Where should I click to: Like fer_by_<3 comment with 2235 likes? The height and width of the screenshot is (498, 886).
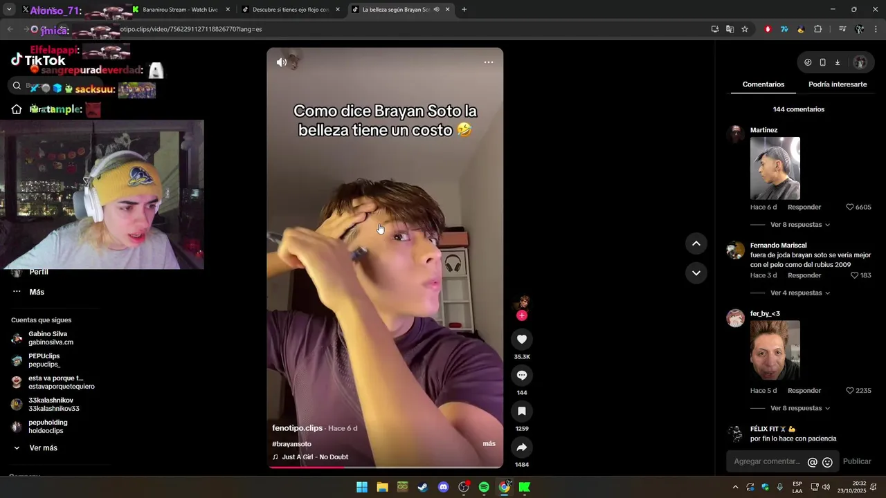click(850, 391)
